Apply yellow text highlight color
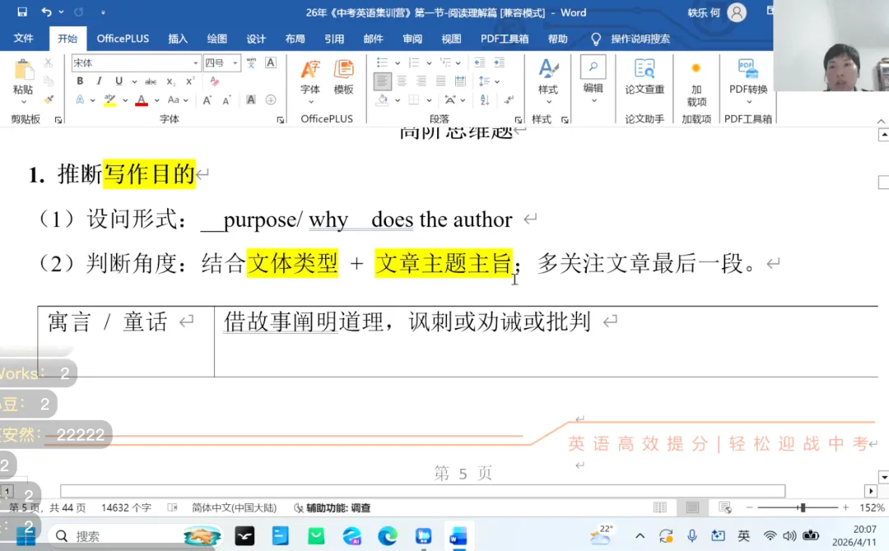889x551 pixels. (109, 100)
